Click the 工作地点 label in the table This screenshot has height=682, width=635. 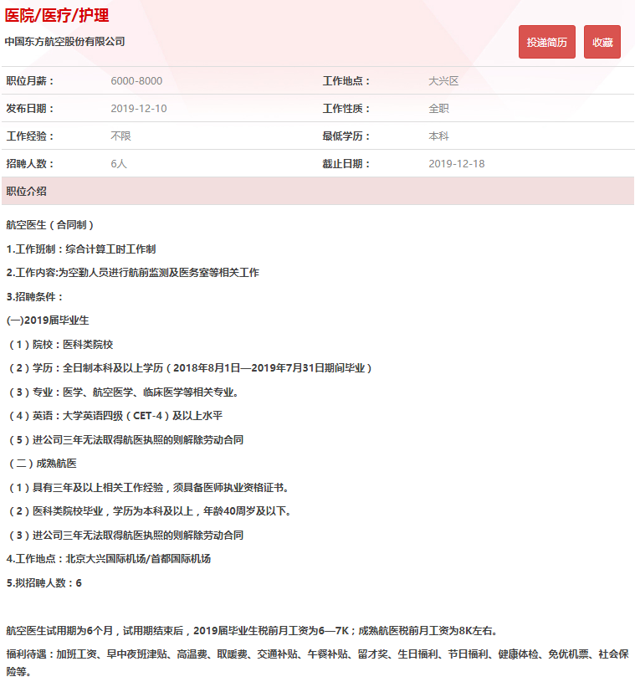[x=346, y=81]
